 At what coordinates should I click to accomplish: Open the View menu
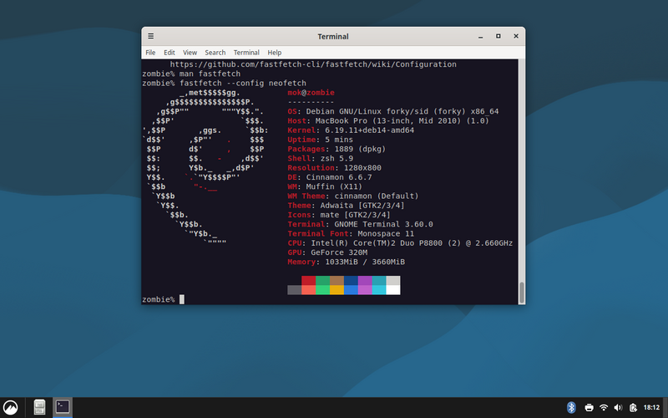point(190,53)
